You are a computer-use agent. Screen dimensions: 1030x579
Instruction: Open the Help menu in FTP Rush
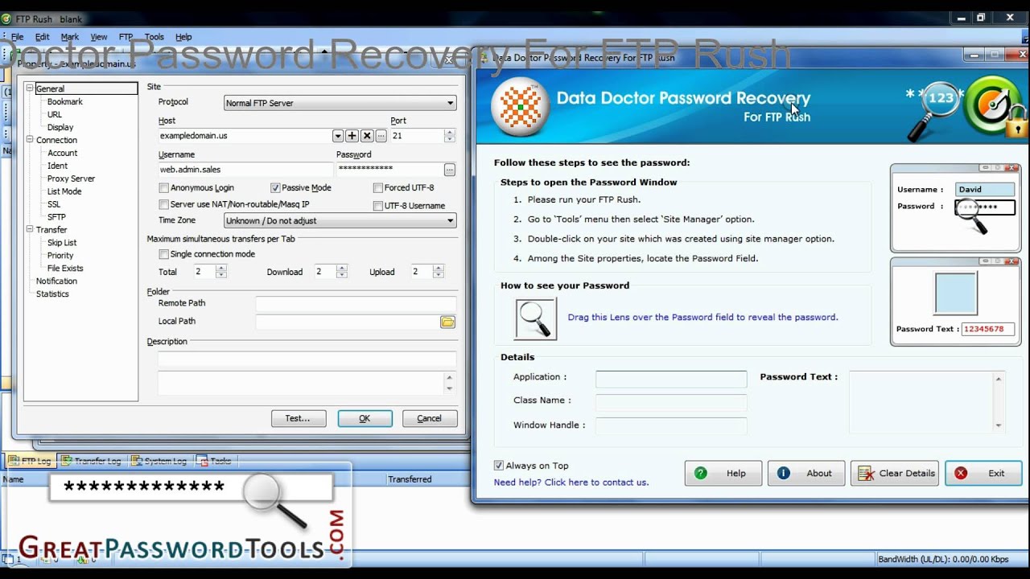point(183,37)
